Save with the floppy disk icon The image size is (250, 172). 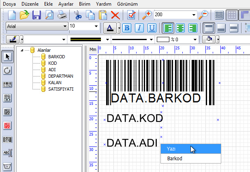37,15
